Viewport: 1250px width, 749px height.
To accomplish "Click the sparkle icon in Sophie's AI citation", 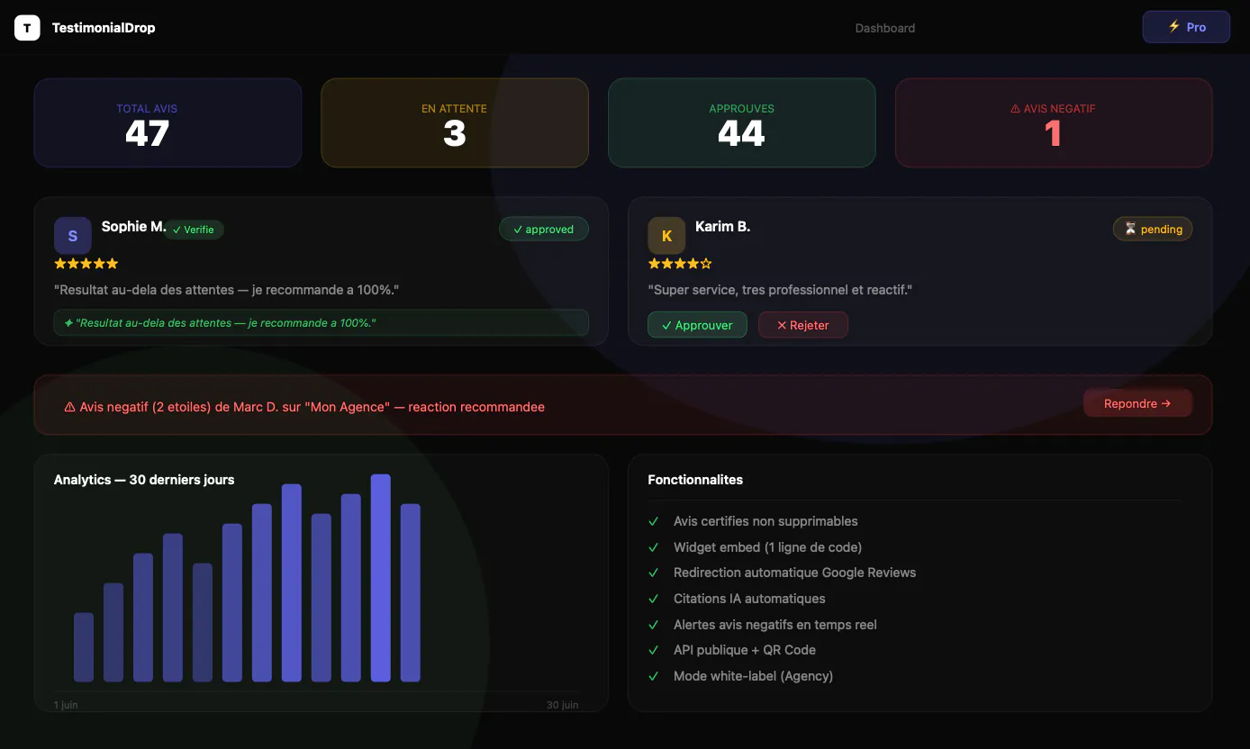I will click(x=68, y=322).
